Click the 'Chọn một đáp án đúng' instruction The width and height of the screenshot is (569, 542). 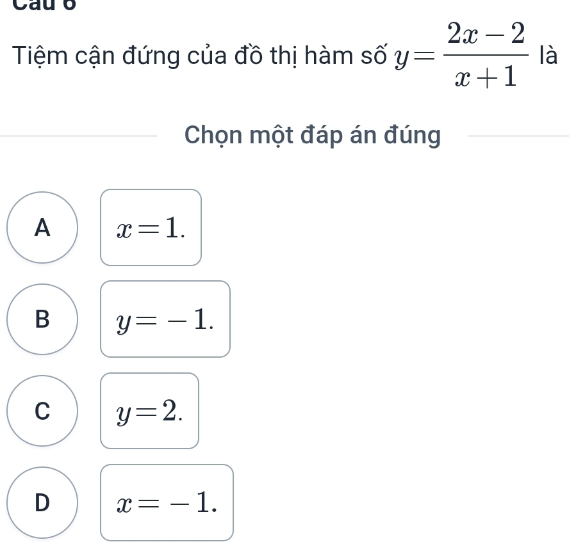pyautogui.click(x=312, y=135)
